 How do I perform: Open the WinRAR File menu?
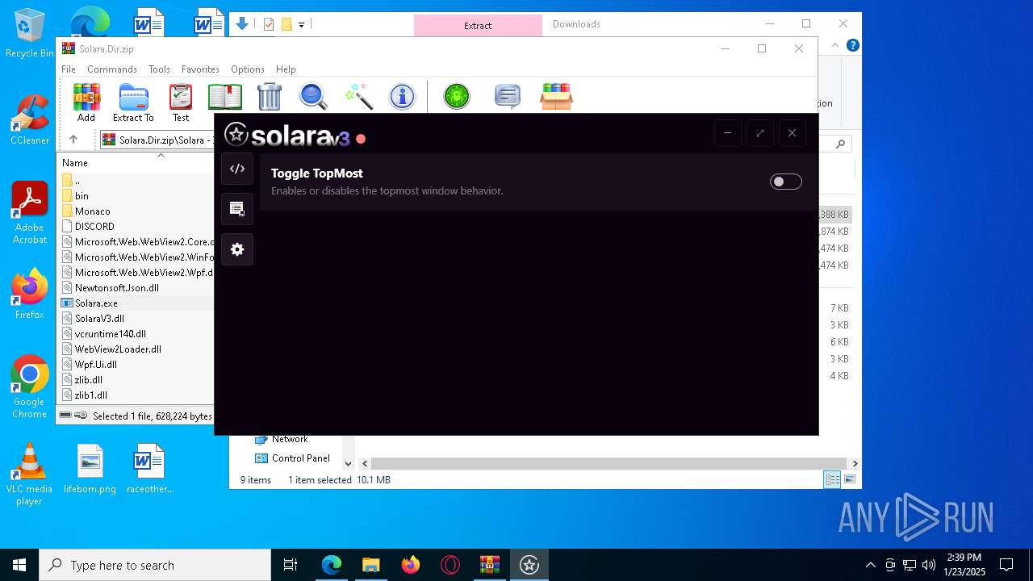point(69,69)
